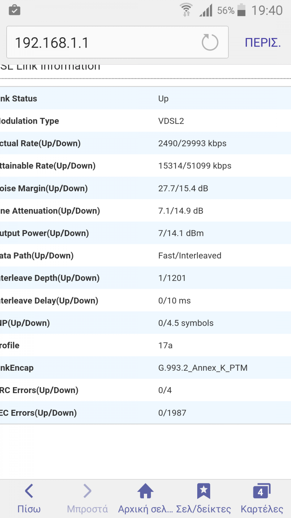Image resolution: width=291 pixels, height=518 pixels.
Task: Tap the ΠΕΡΙΣ. more button
Action: (x=263, y=42)
